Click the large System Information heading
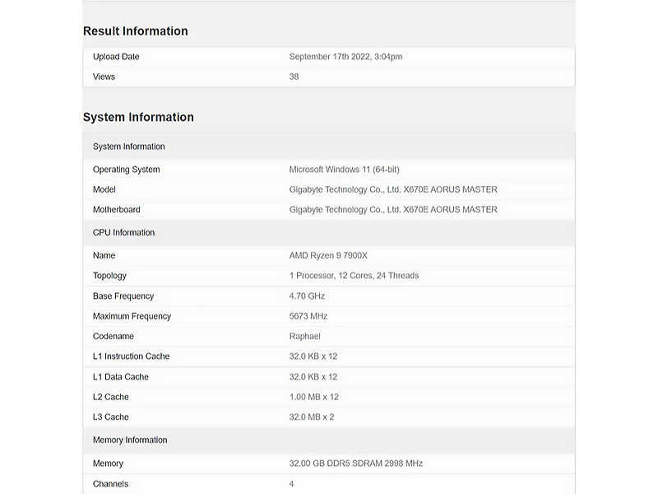Screen dimensions: 658x494 point(138,117)
